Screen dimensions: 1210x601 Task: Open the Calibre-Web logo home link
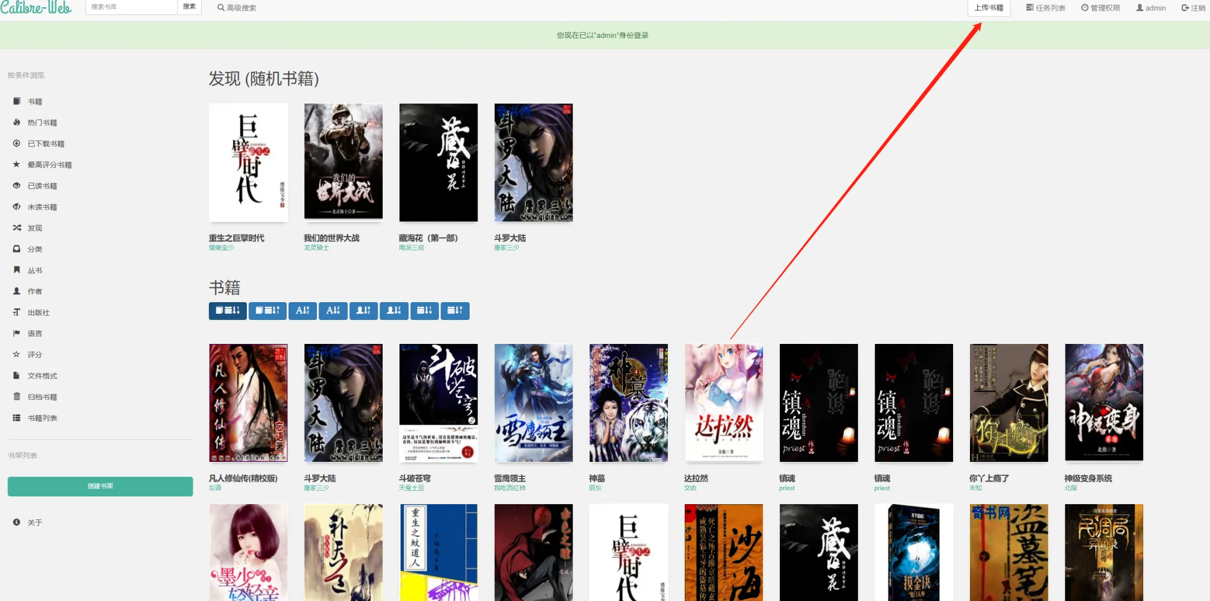point(36,8)
